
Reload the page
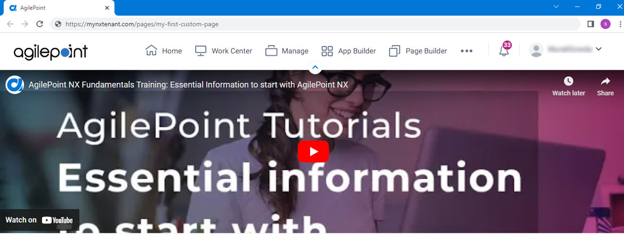40,24
